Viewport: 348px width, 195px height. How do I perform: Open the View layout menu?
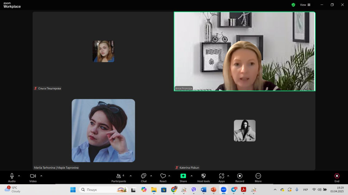tap(305, 5)
